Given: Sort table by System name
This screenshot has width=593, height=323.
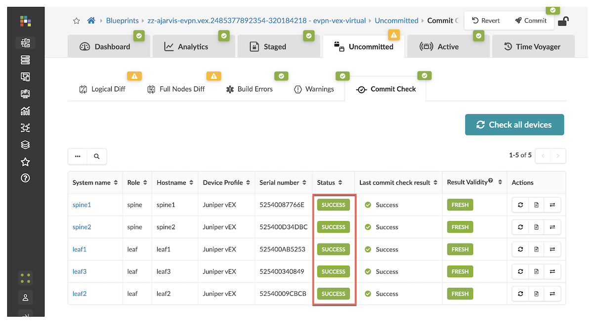Looking at the screenshot, I should [x=95, y=182].
